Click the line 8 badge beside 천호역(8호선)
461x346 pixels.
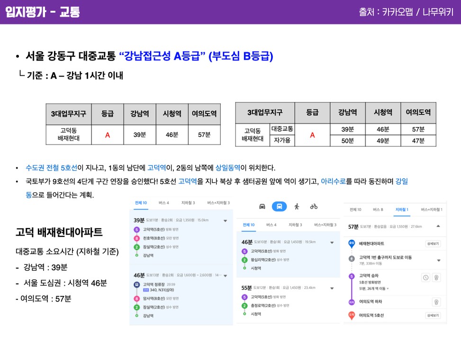coord(137,238)
